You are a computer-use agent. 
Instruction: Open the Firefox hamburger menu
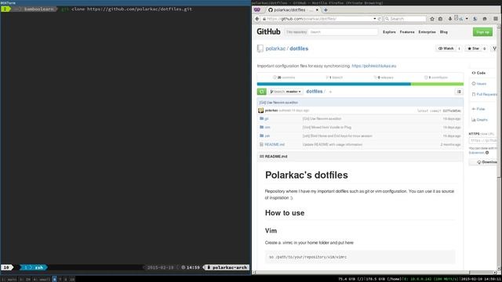coord(496,19)
